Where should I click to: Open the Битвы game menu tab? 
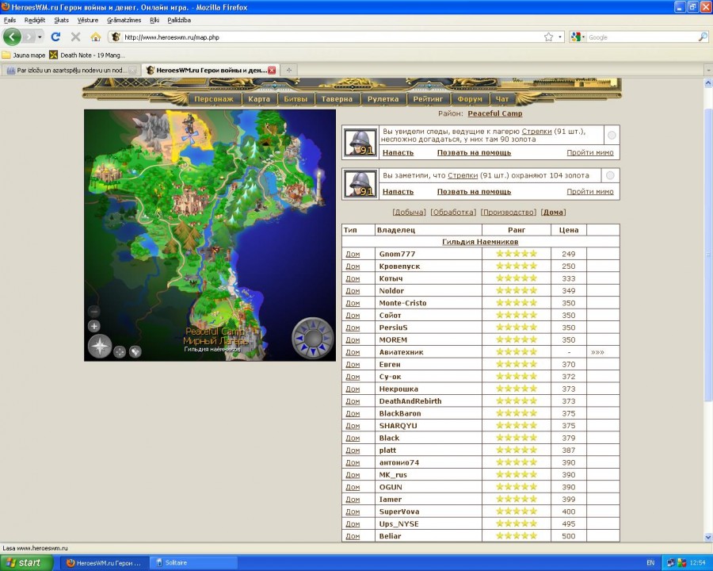click(295, 99)
